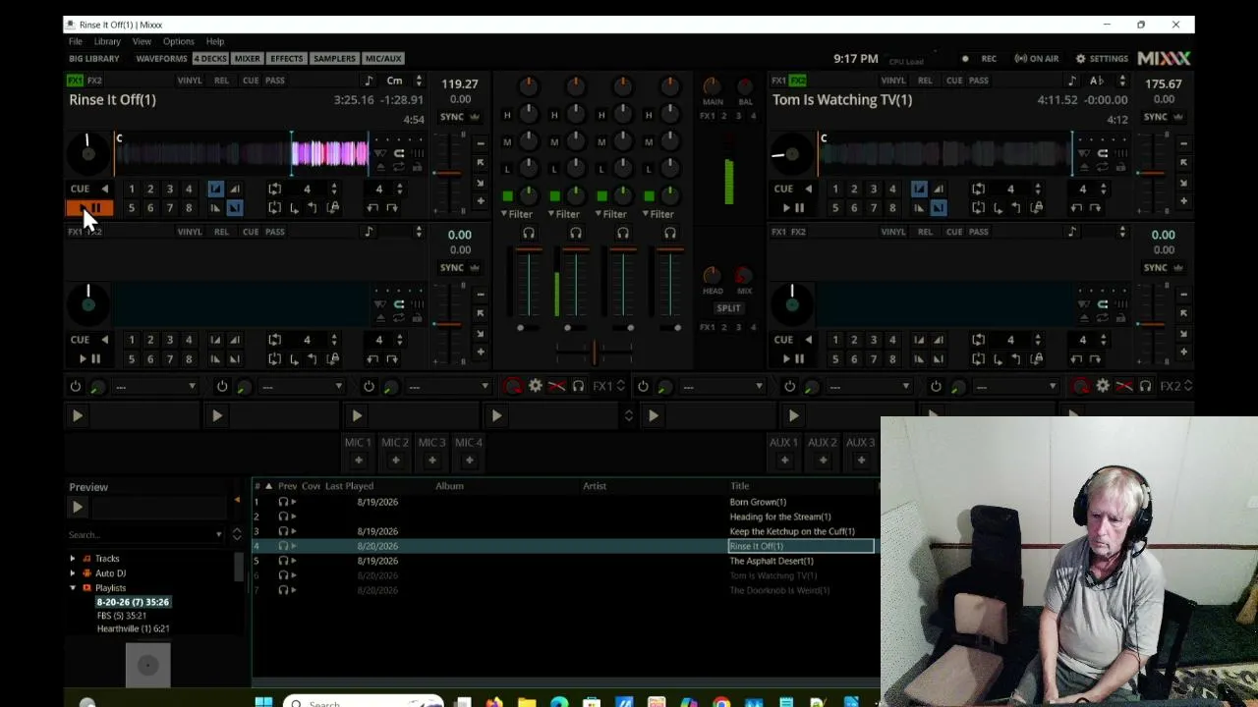1258x707 pixels.
Task: Collapse the Playlists tree item
Action: coord(73,588)
